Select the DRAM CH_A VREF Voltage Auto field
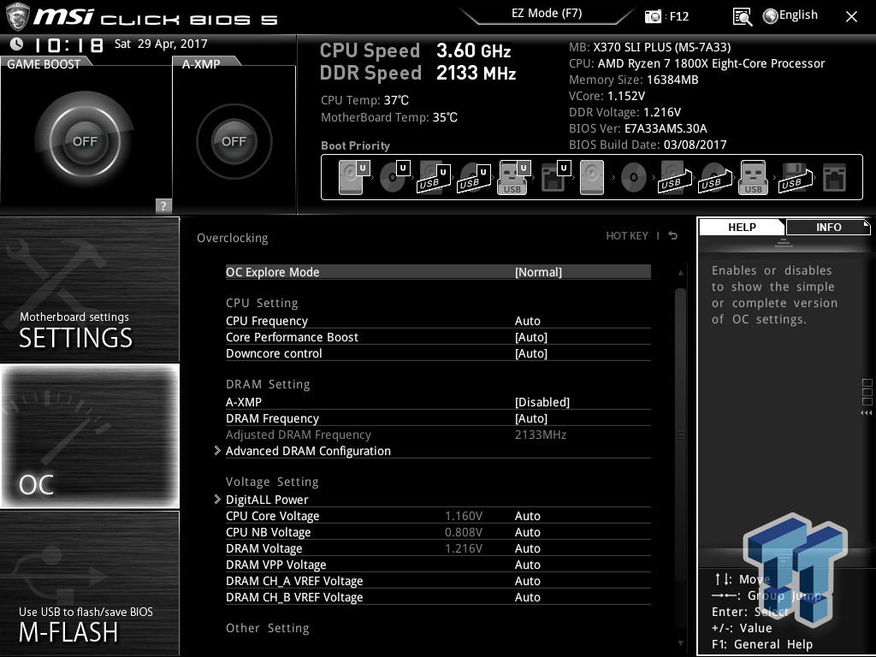876x657 pixels. click(527, 581)
